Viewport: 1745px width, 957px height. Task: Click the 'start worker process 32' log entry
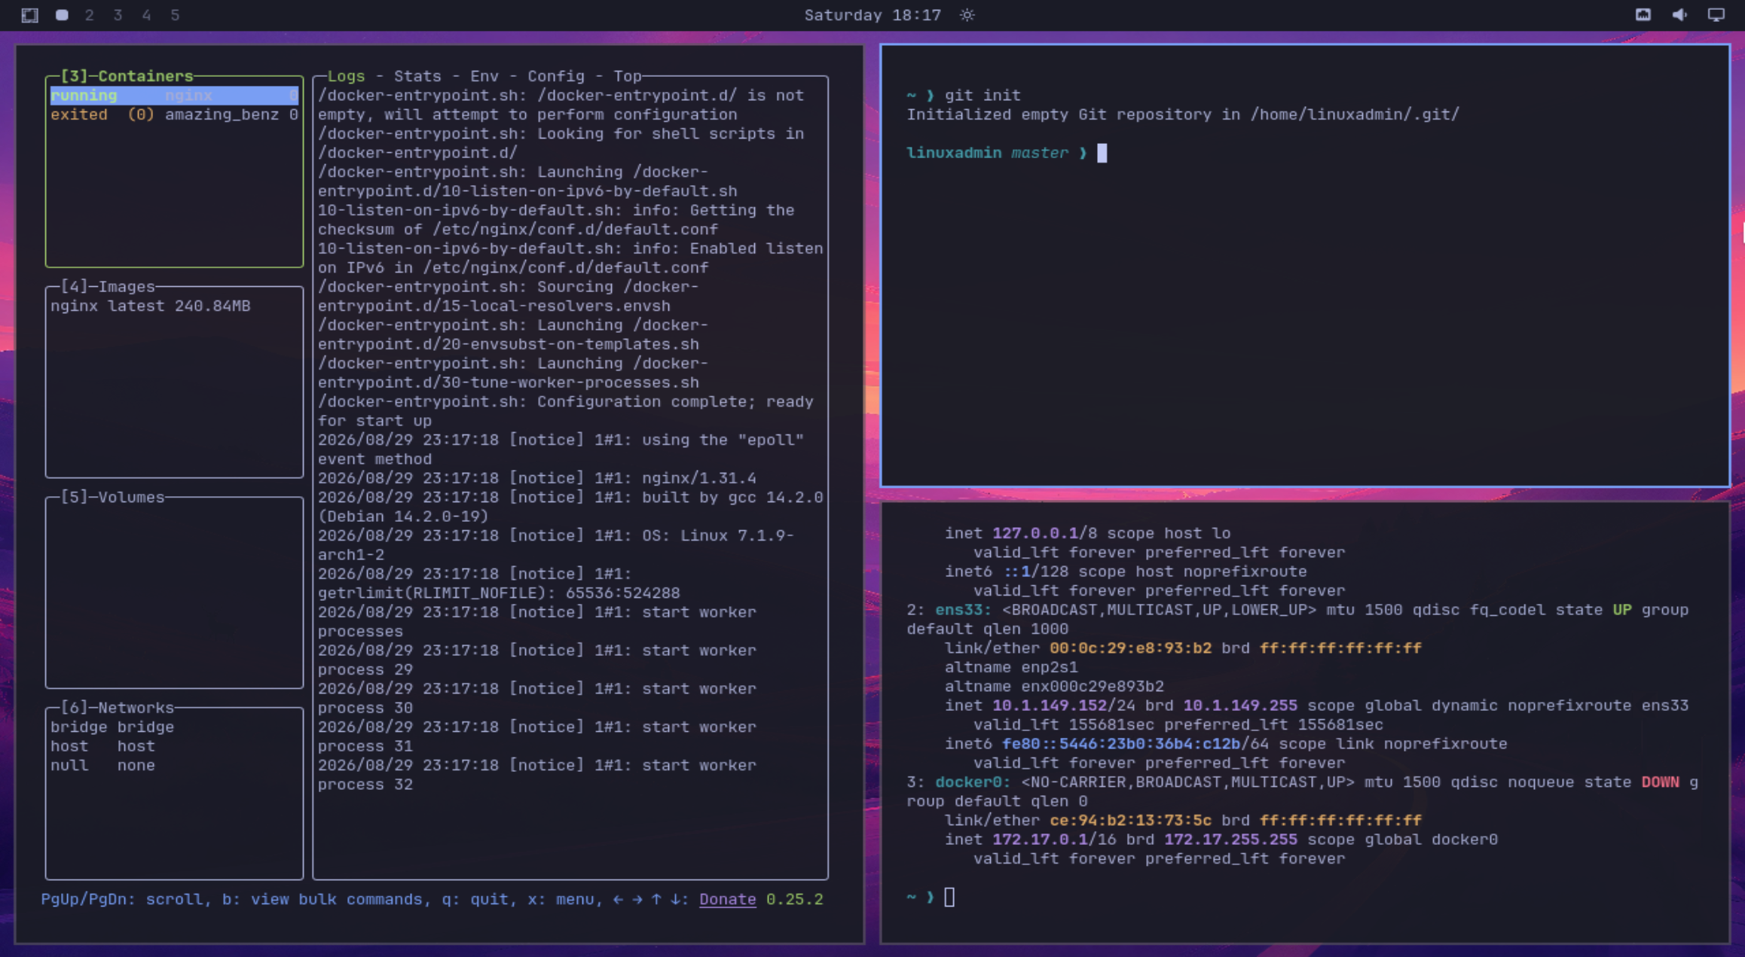pos(536,775)
